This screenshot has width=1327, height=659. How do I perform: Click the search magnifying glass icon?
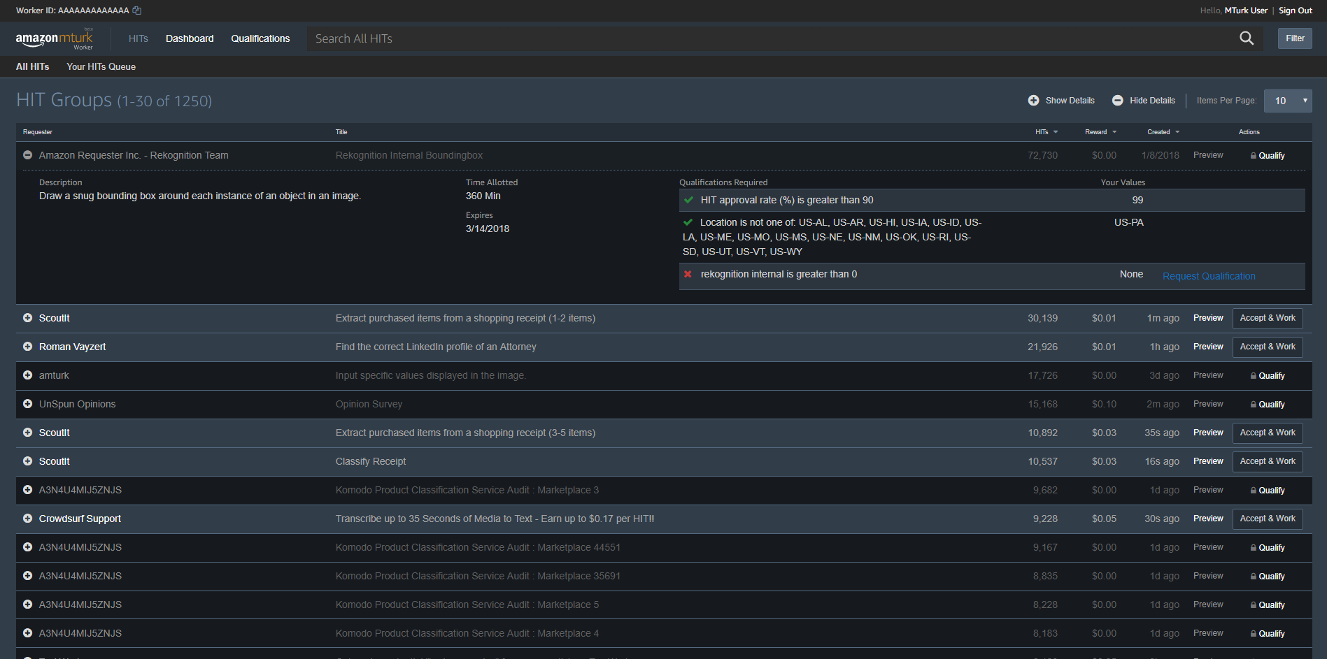click(1247, 38)
